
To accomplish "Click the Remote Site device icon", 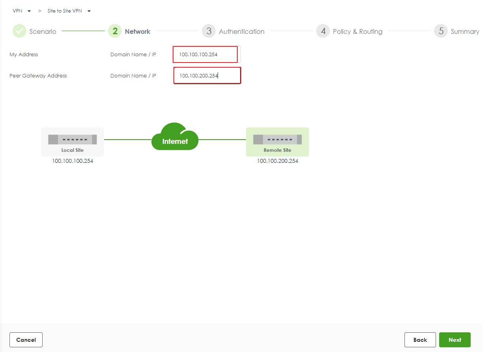I will point(277,140).
